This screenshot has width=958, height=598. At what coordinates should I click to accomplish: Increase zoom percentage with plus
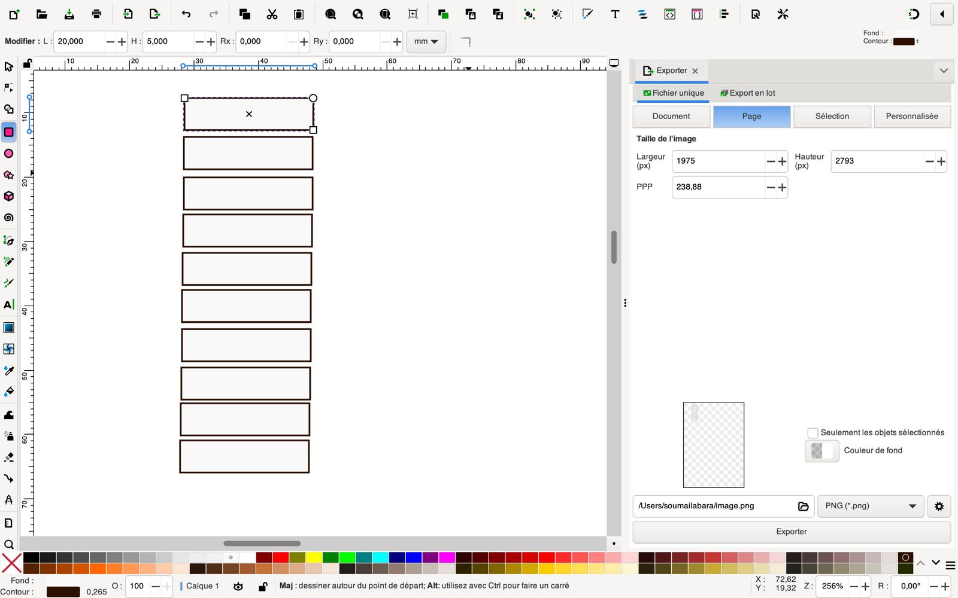[865, 587]
